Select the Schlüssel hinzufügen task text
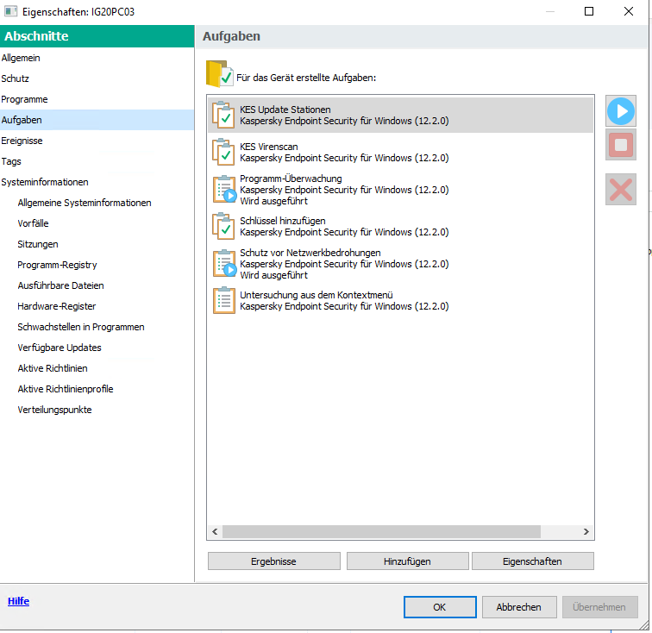652x633 pixels. (x=282, y=221)
